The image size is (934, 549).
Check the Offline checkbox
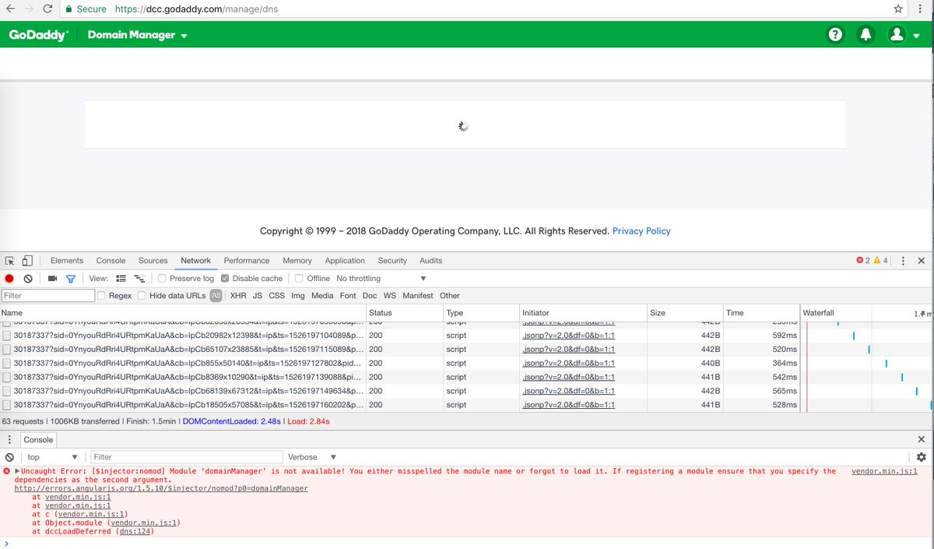299,278
